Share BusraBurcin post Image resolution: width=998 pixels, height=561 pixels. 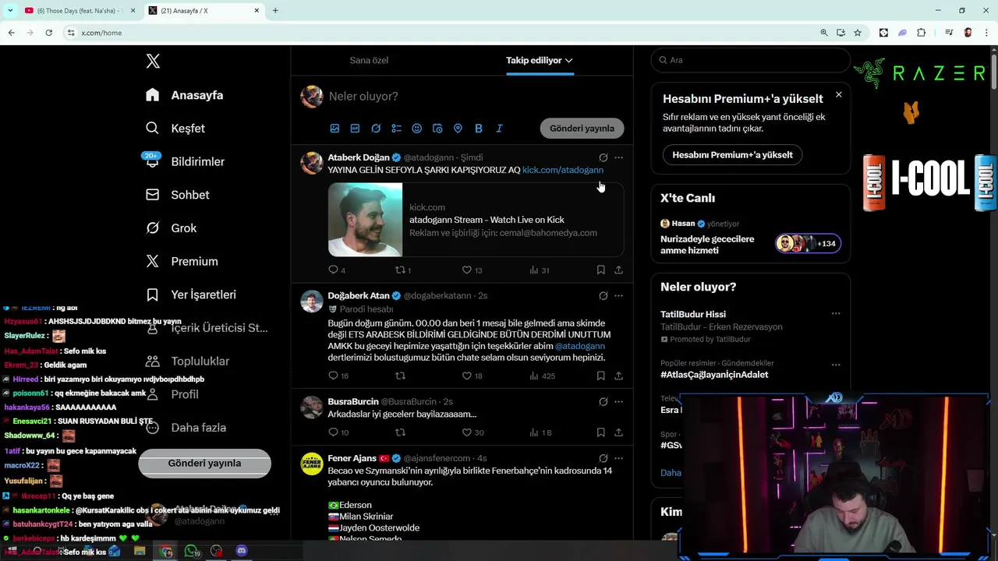618,432
